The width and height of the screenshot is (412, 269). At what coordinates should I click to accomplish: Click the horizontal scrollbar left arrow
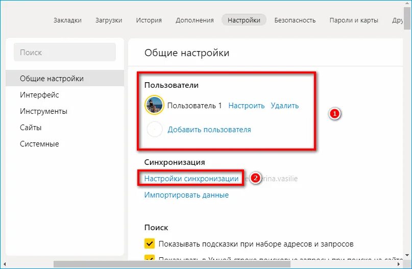[x=5, y=264]
